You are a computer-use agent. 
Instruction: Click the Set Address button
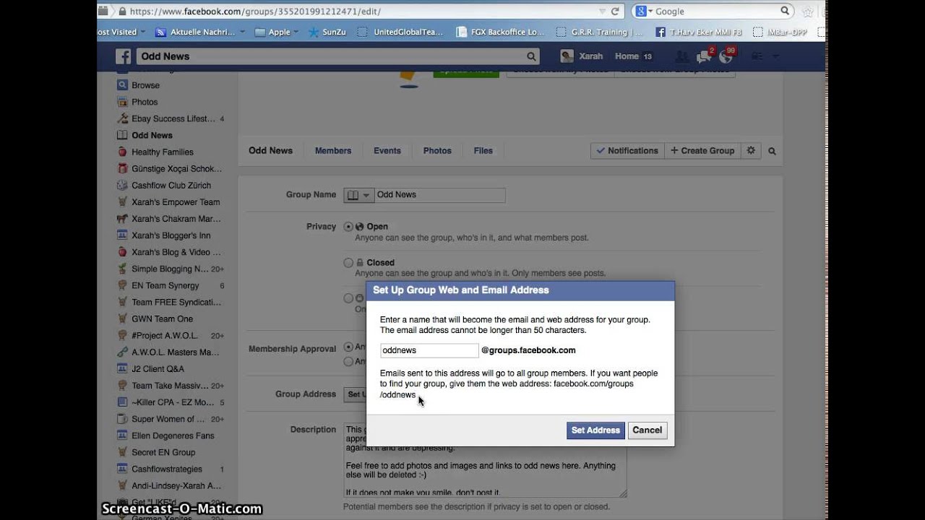(x=595, y=430)
